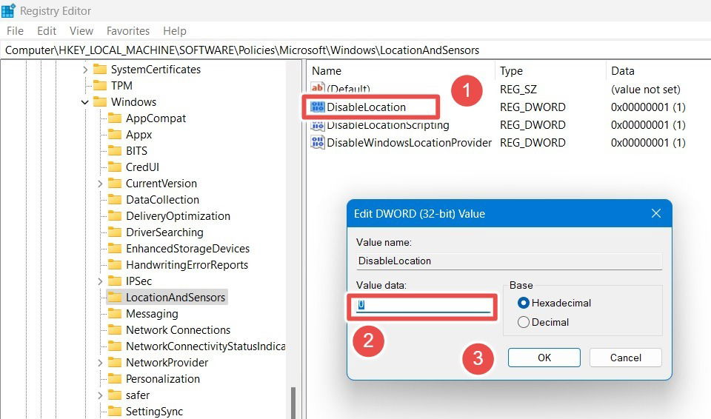711x419 pixels.
Task: Select the DeliveryOptimization folder icon
Action: click(x=115, y=216)
